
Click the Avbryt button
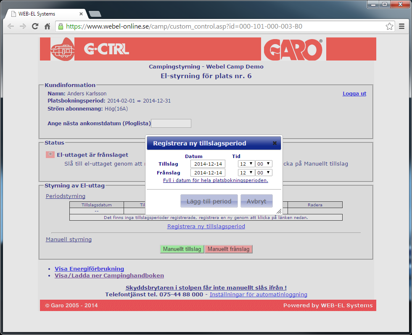click(256, 201)
